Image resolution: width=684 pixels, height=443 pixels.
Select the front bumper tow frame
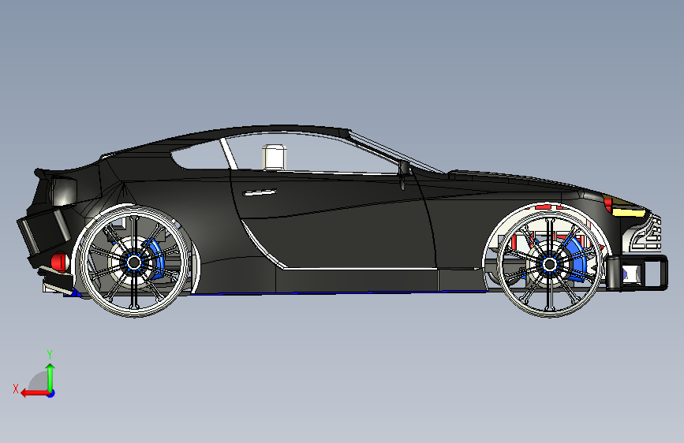pyautogui.click(x=637, y=273)
